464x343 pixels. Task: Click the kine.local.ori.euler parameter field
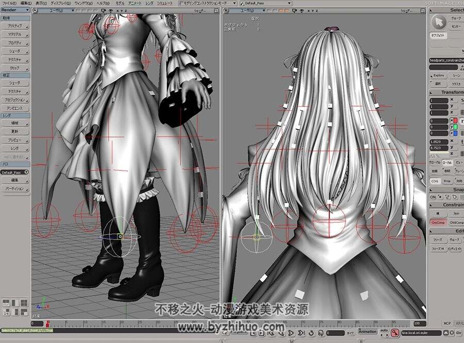pyautogui.click(x=421, y=333)
